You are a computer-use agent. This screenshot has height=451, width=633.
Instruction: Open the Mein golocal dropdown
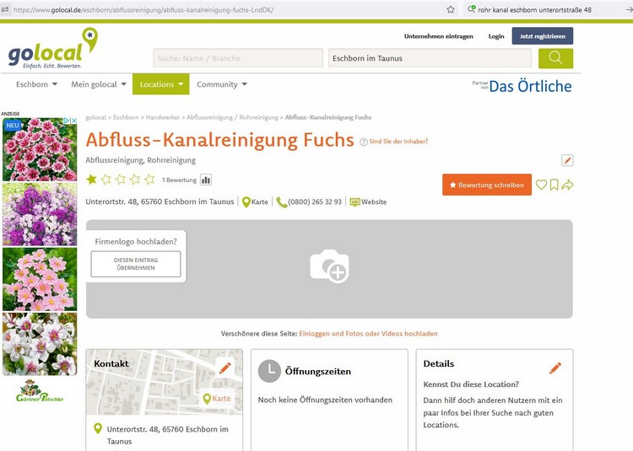tap(99, 84)
